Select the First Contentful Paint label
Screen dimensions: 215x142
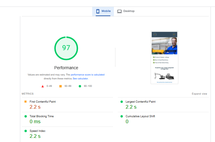(x=43, y=102)
